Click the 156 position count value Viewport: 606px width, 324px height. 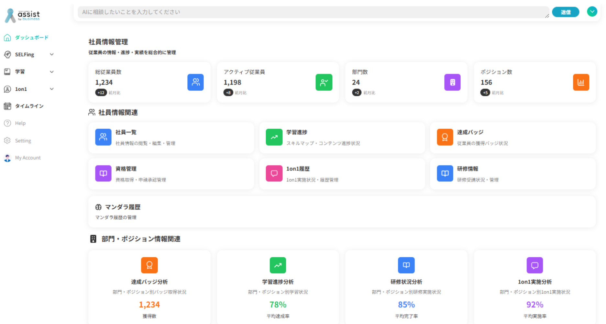[486, 82]
